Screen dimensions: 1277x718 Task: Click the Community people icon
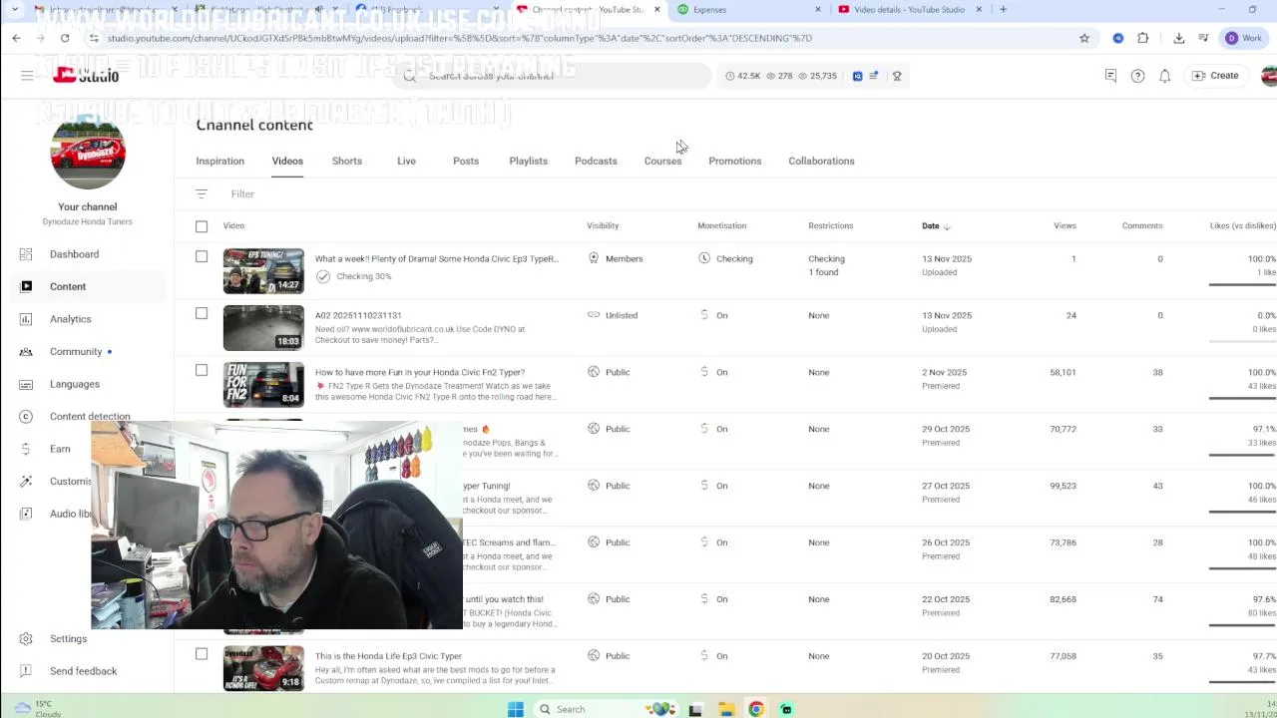pos(26,351)
